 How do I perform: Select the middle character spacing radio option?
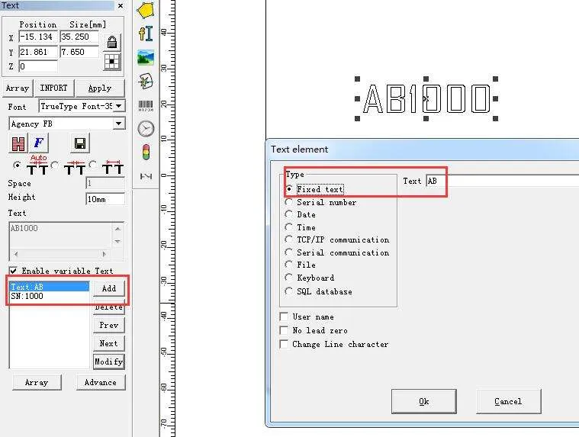coord(55,165)
